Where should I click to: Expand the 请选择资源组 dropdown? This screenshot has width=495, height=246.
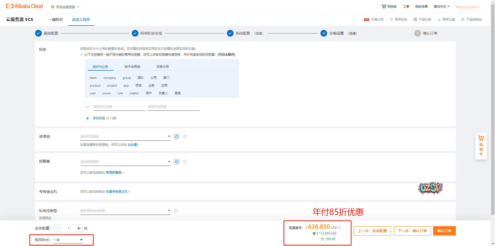[x=125, y=137]
